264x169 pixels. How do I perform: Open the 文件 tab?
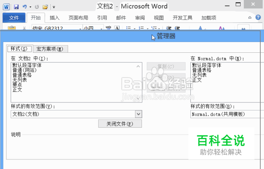[14, 18]
